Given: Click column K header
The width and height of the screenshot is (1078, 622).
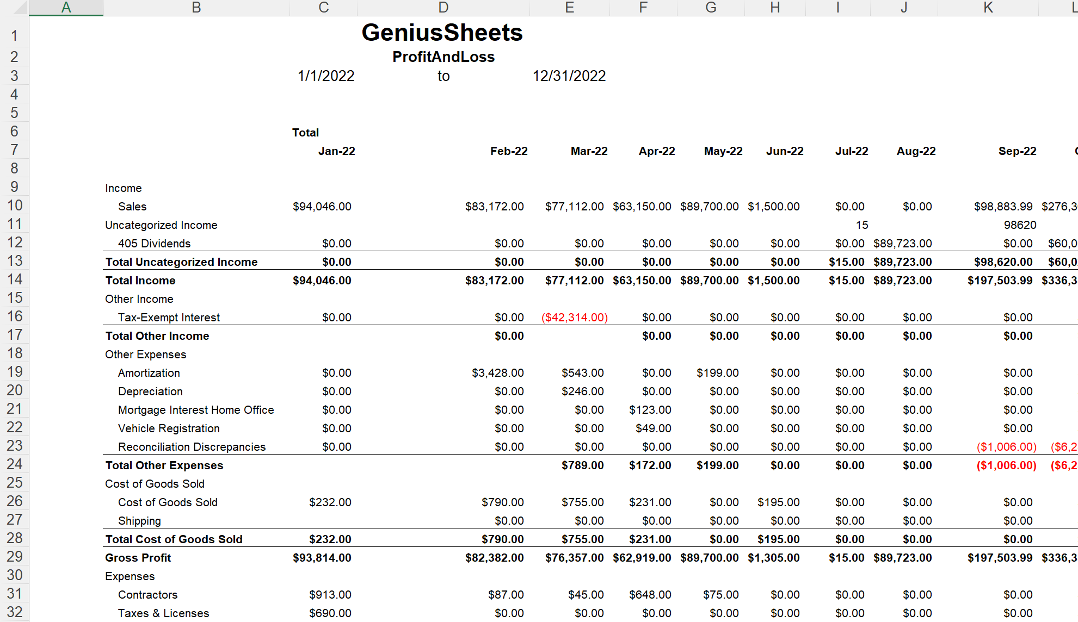Looking at the screenshot, I should (988, 8).
